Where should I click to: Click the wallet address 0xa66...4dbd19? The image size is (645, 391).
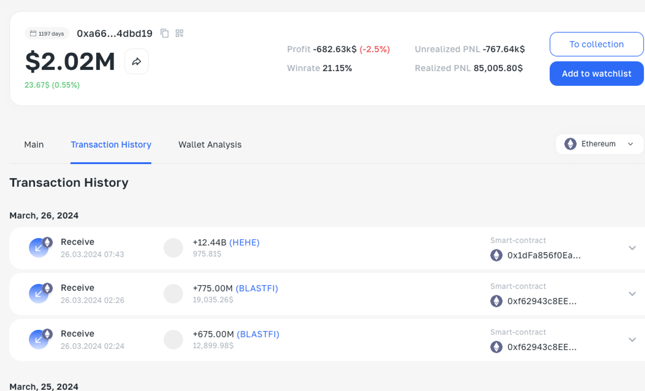pos(114,33)
